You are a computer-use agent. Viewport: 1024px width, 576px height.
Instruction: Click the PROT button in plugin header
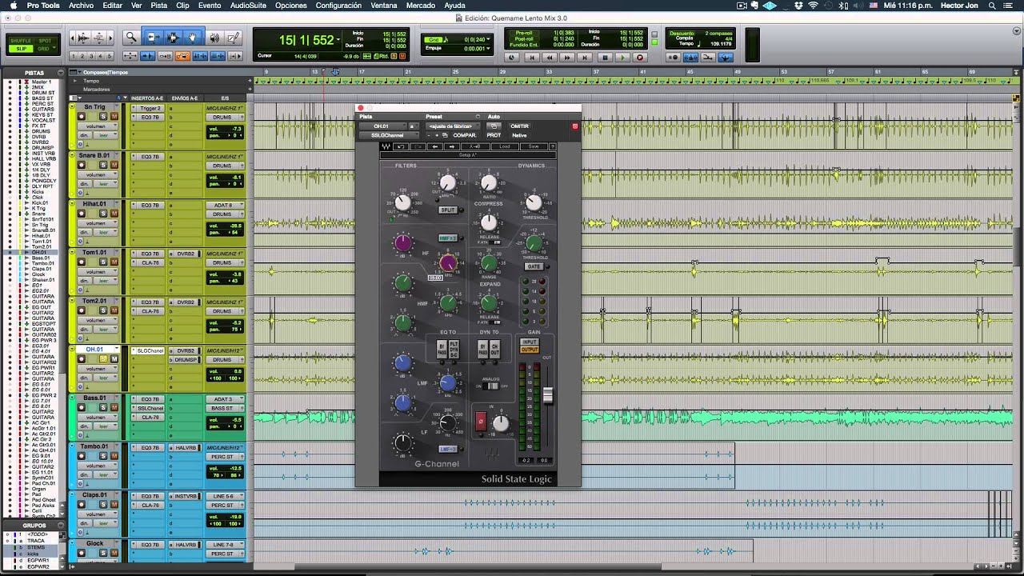pyautogui.click(x=494, y=135)
